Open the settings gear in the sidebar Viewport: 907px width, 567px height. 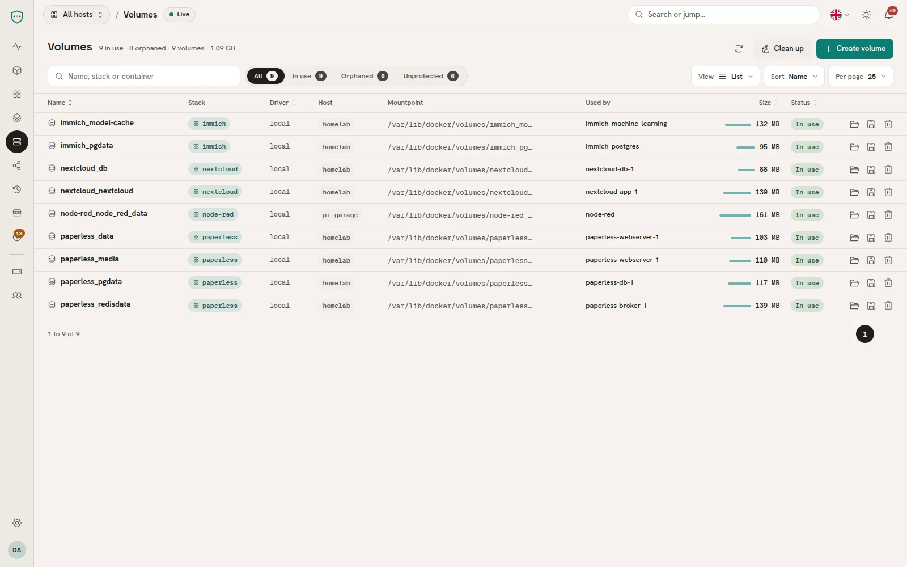(17, 523)
